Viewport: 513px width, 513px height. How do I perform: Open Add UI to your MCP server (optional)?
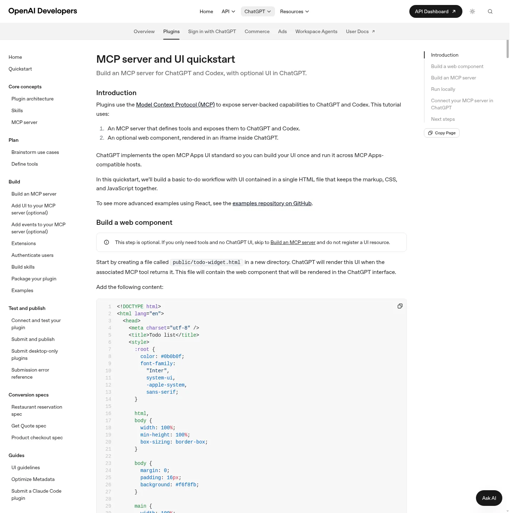point(33,209)
